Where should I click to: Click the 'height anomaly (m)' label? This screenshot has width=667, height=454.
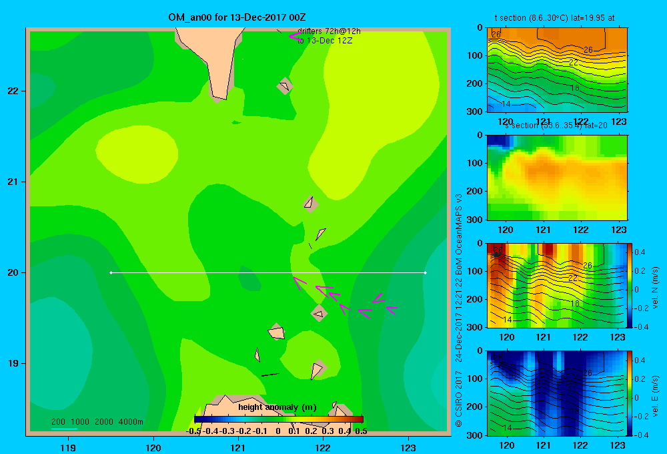277,407
